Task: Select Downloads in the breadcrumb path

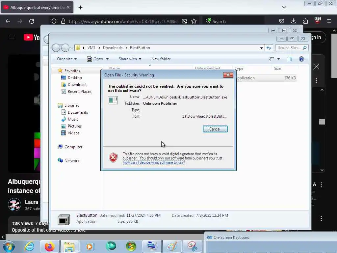Action: click(x=113, y=48)
